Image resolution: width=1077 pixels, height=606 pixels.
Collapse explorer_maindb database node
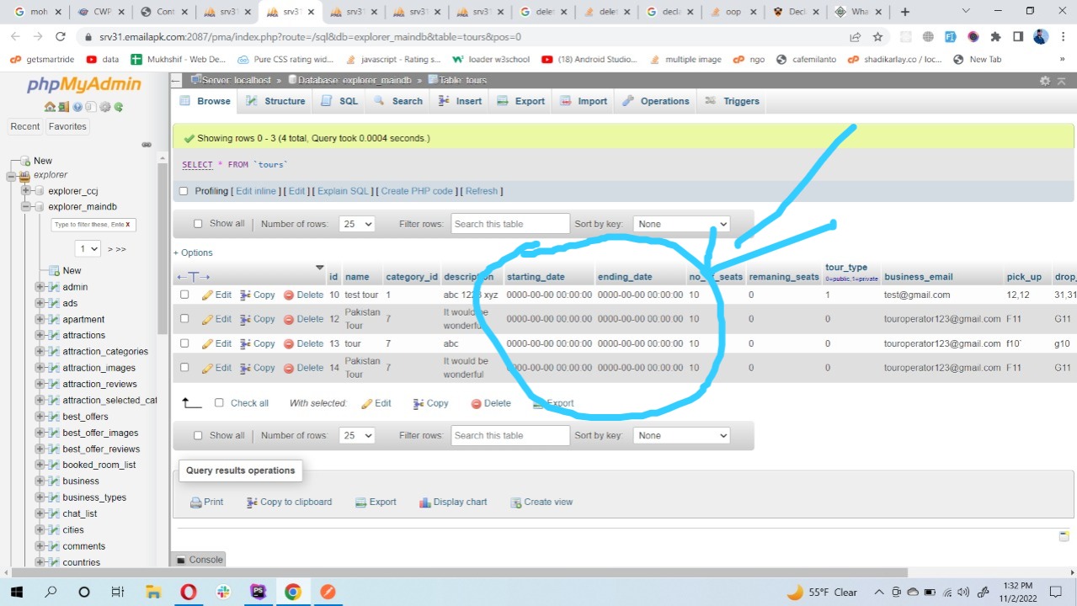coord(26,207)
